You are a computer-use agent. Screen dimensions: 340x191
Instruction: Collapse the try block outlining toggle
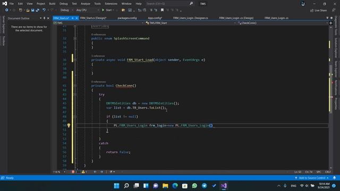point(75,94)
